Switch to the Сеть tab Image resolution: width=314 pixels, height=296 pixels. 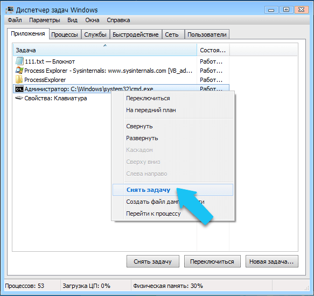click(173, 35)
